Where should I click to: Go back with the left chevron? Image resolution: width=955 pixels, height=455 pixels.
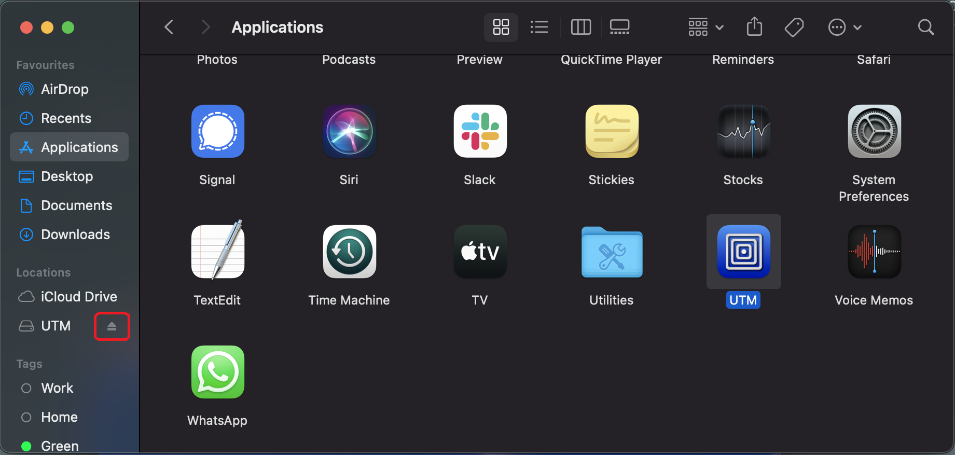[169, 27]
